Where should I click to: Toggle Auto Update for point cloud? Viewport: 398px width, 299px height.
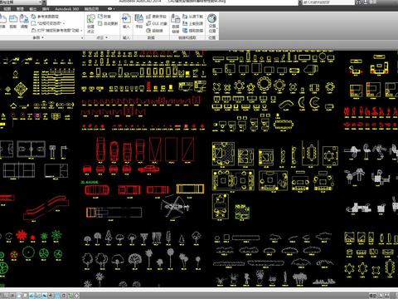pyautogui.click(x=108, y=23)
